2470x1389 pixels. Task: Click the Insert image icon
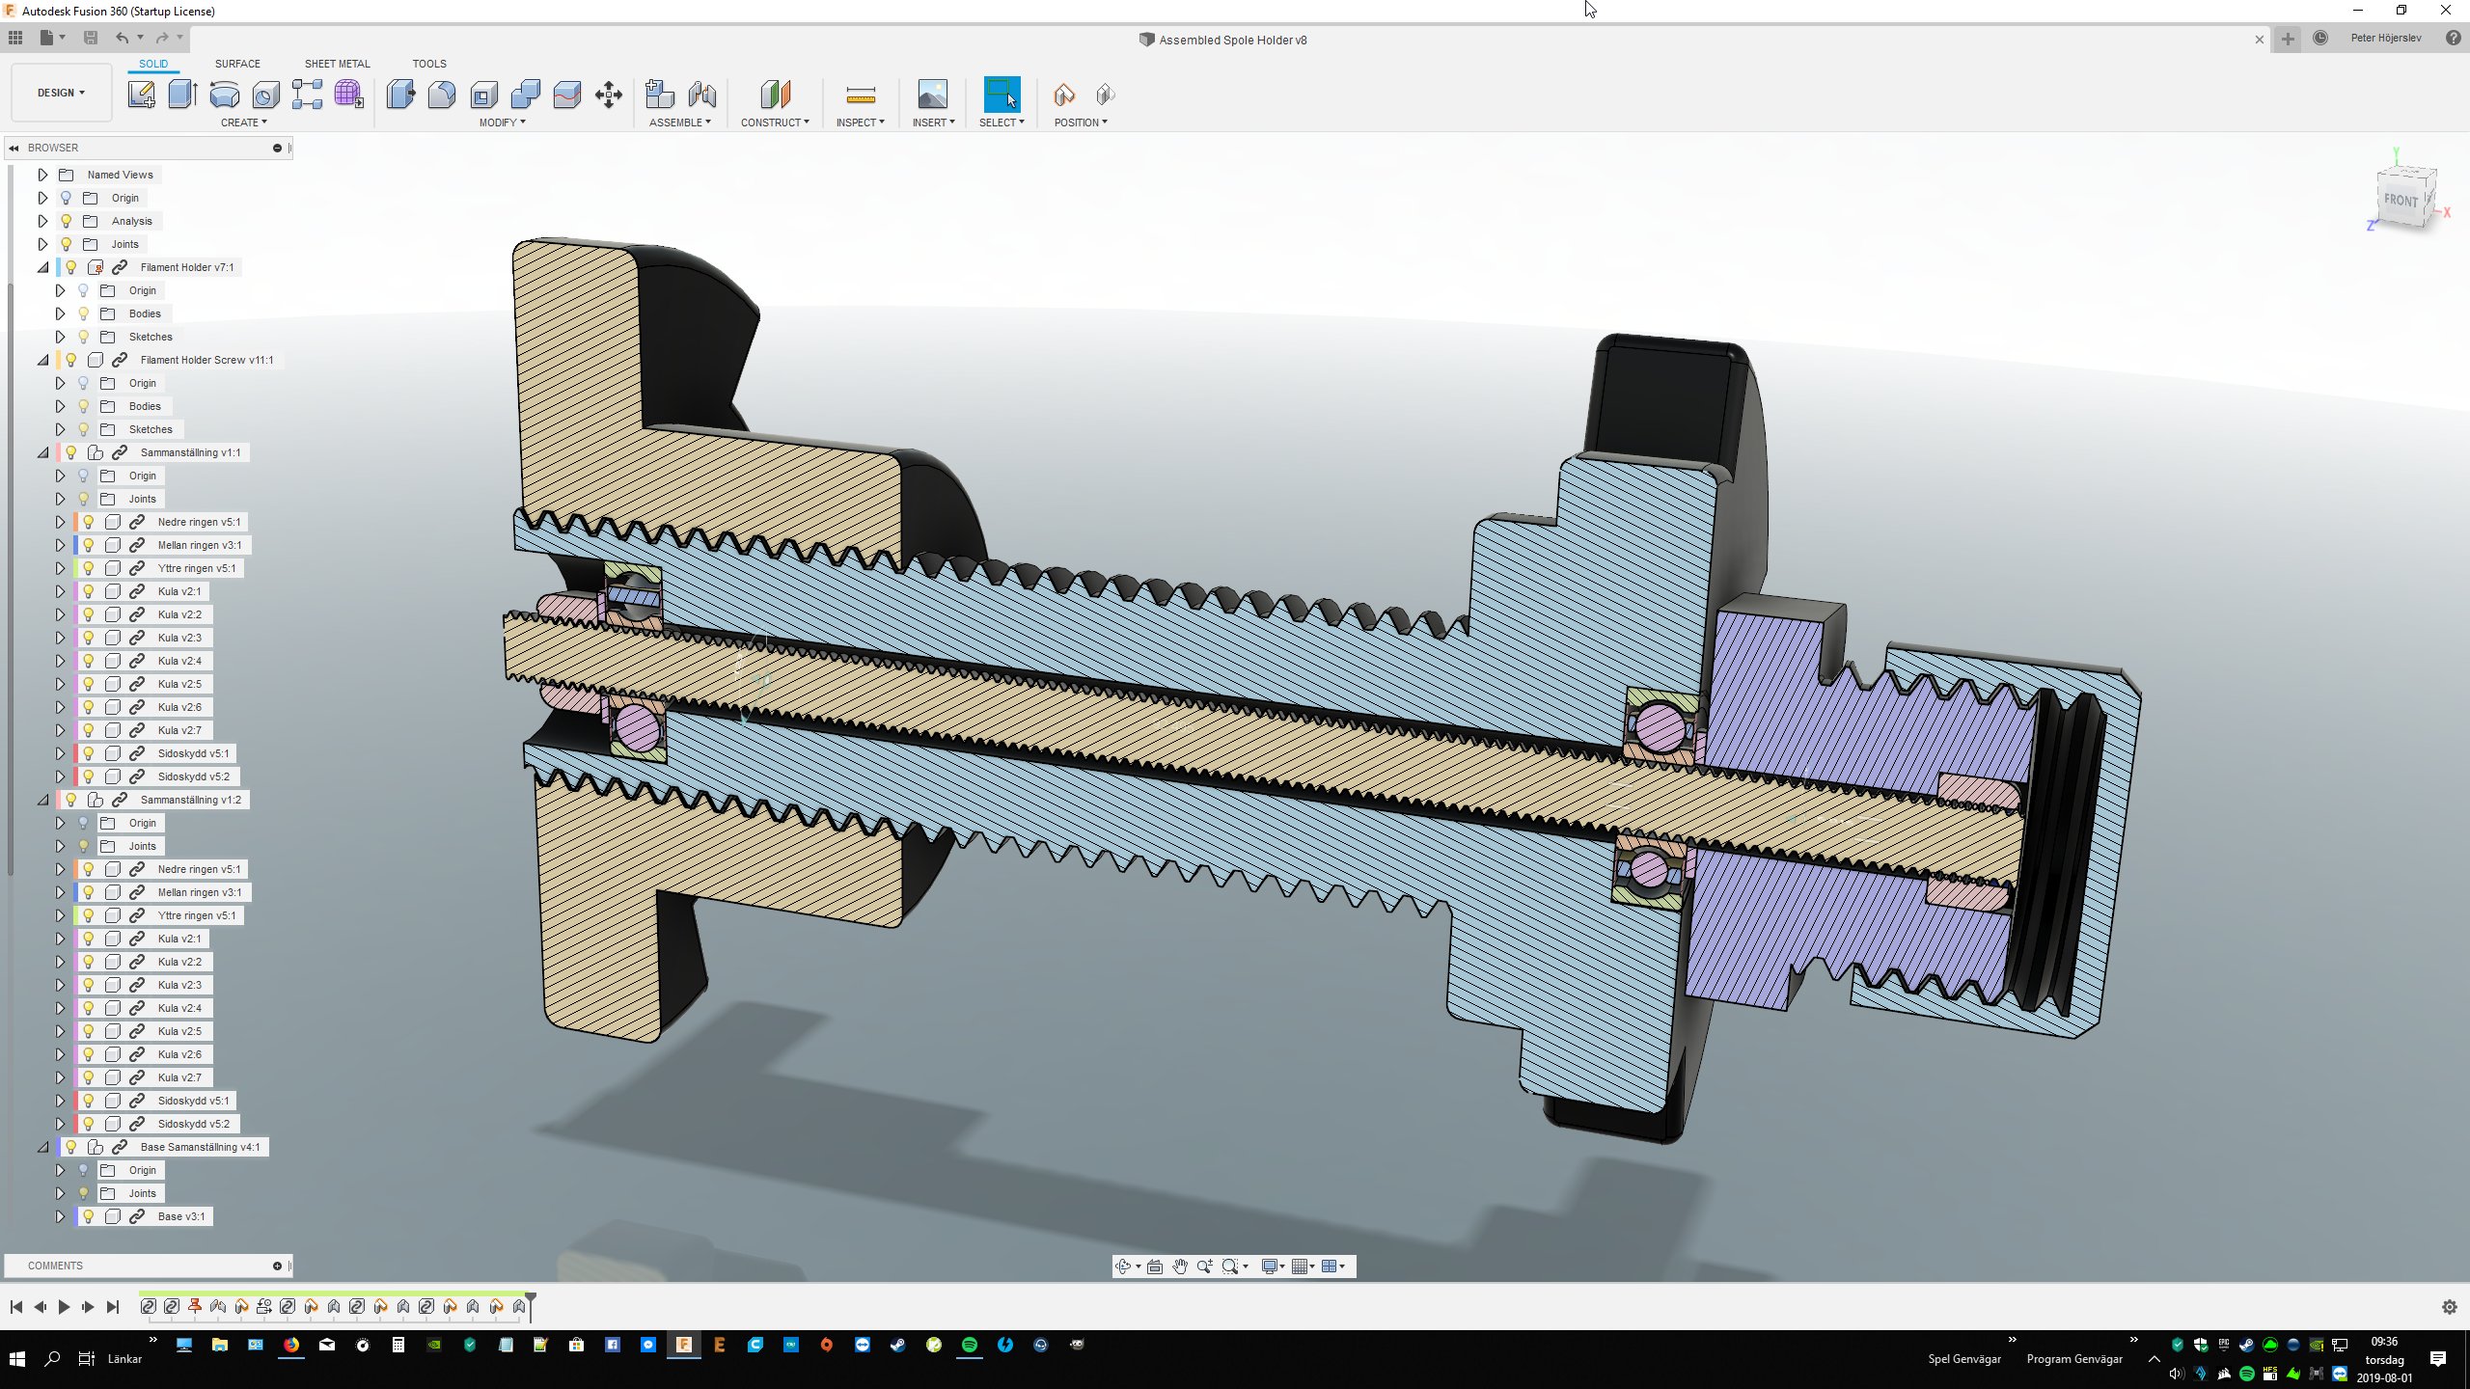932,95
